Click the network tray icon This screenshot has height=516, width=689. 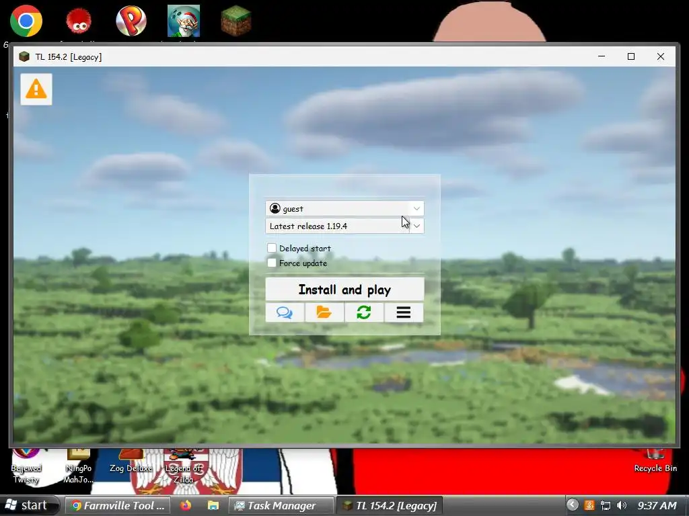tap(606, 505)
